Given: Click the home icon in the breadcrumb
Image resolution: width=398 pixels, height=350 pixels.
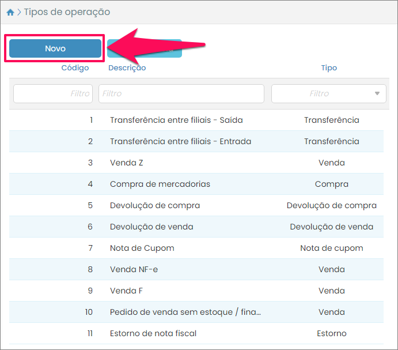Looking at the screenshot, I should pyautogui.click(x=10, y=12).
